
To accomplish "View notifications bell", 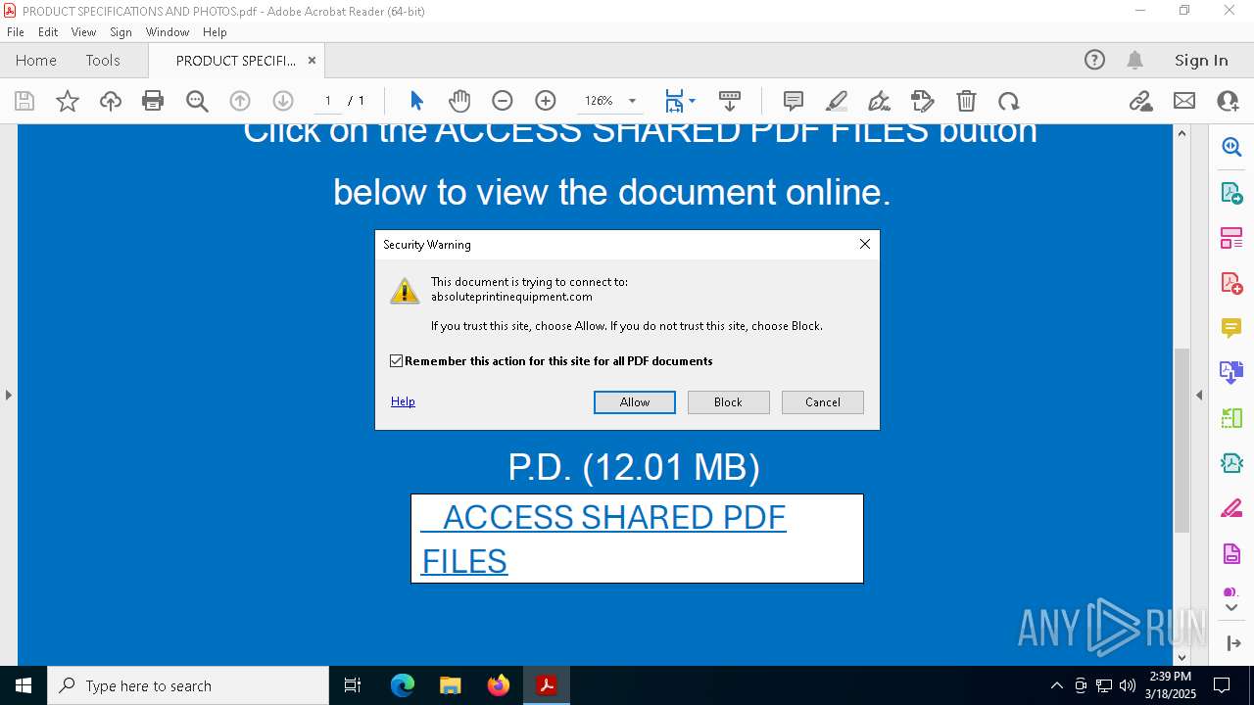I will pos(1134,60).
